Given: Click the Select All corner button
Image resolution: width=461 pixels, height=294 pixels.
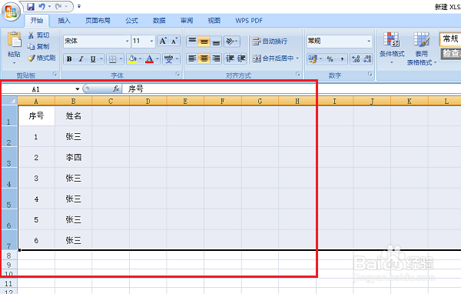Looking at the screenshot, I should coord(9,101).
